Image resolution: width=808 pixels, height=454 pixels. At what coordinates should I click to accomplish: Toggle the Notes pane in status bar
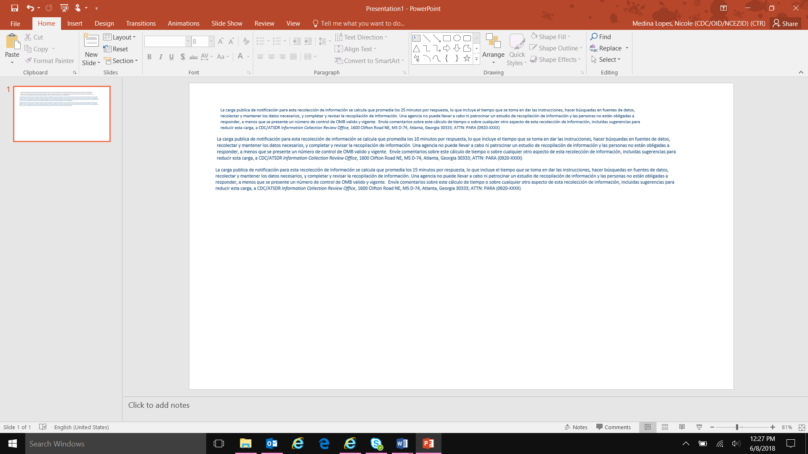[576, 427]
